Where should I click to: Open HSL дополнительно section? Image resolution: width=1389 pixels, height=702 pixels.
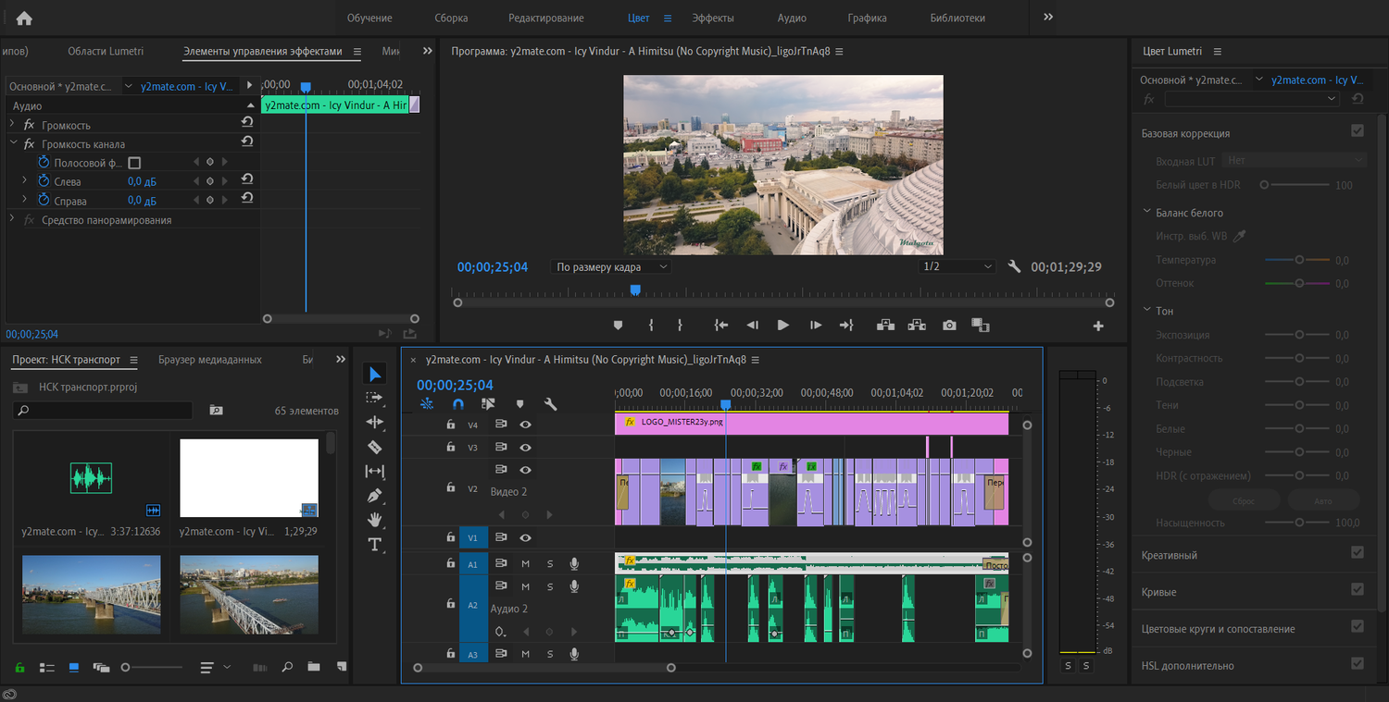click(1188, 665)
